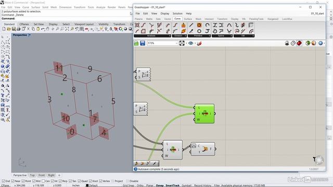
Task: Toggle the End osnap checkbox
Action: point(4,181)
